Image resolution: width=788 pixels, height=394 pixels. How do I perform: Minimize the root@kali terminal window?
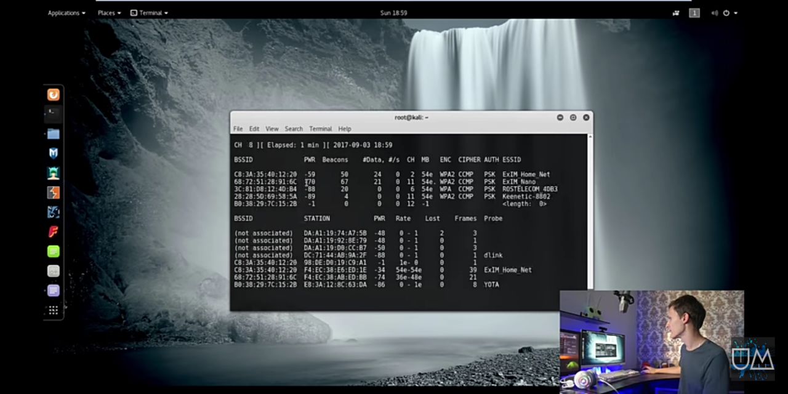(560, 117)
